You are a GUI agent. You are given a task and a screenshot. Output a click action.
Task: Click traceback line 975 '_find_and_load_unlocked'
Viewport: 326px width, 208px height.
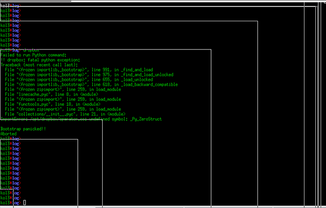(89, 75)
